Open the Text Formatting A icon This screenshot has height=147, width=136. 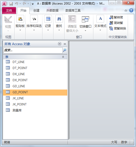pos(100,19)
